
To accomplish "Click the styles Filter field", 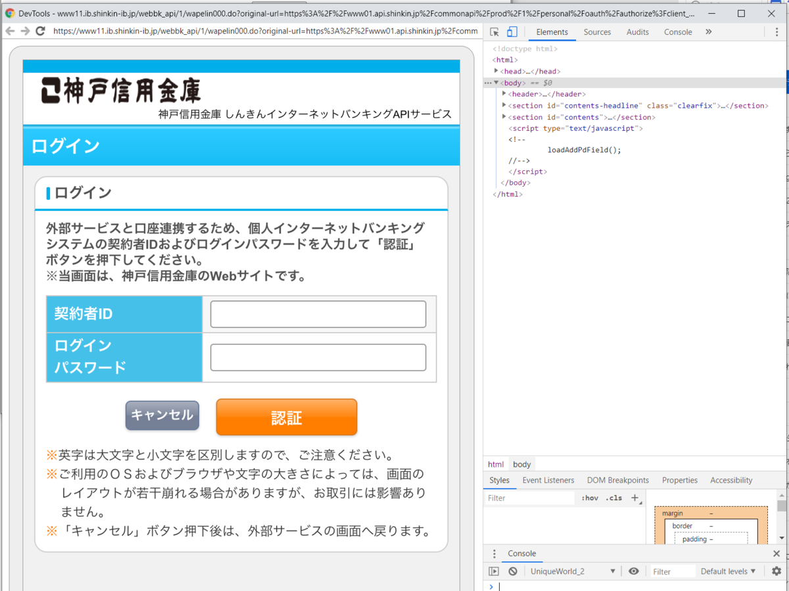I will [530, 498].
